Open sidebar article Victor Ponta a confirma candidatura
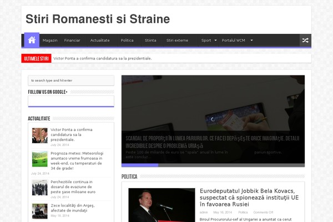Image resolution: width=333 pixels, height=222 pixels. pyautogui.click(x=72, y=135)
